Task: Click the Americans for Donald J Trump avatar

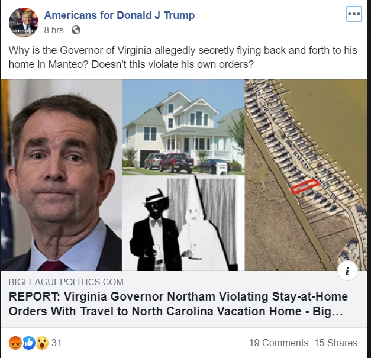Action: [24, 22]
